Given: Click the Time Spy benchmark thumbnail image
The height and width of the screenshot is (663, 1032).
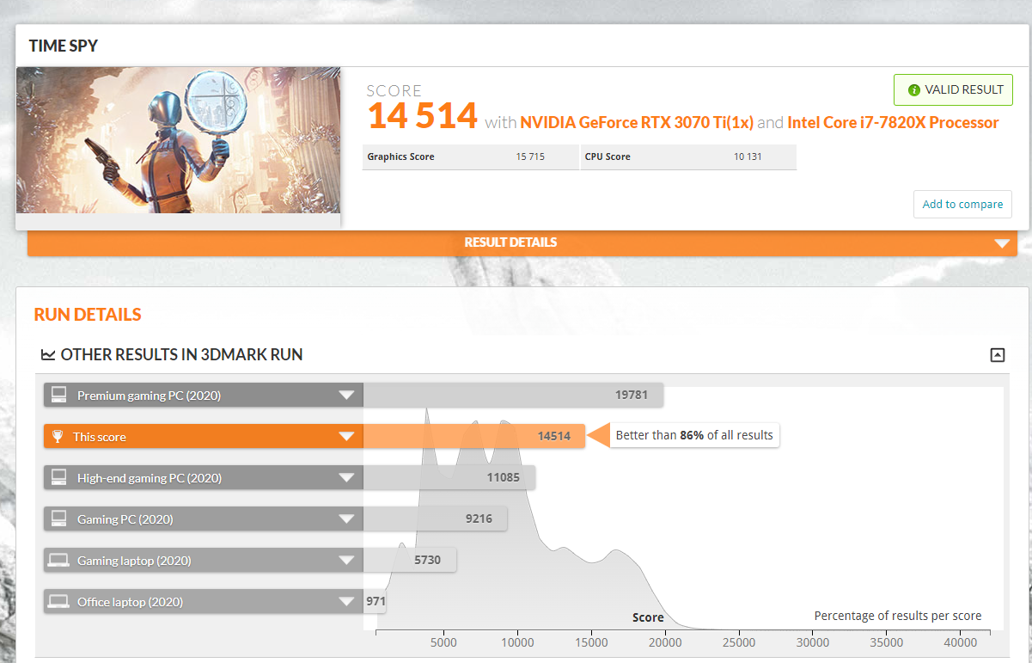Looking at the screenshot, I should tap(179, 140).
